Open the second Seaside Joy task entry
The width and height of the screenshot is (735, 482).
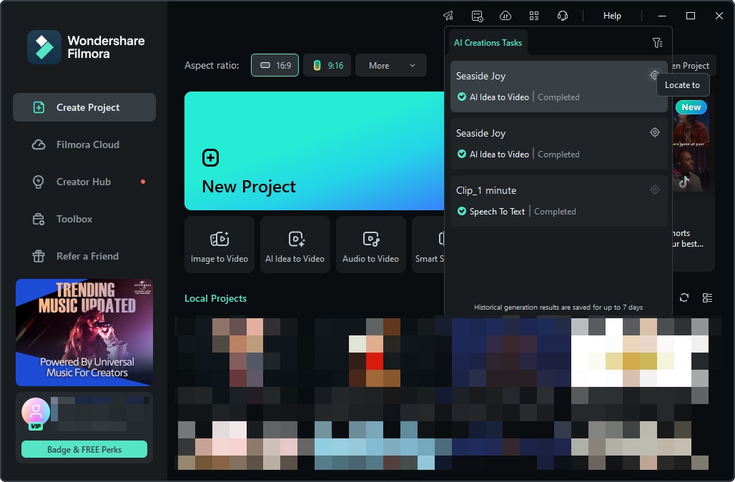tap(558, 144)
